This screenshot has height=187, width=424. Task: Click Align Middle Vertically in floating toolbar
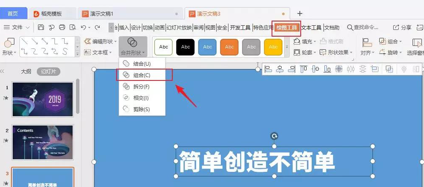(x=315, y=69)
